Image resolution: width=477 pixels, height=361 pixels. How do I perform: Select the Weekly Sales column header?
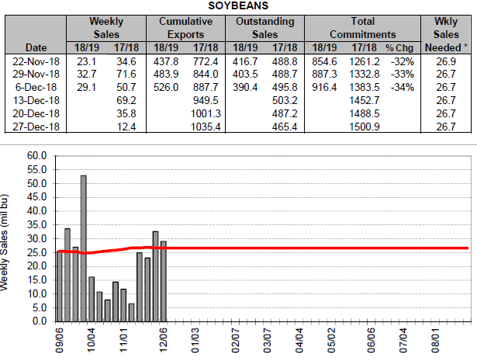[105, 27]
